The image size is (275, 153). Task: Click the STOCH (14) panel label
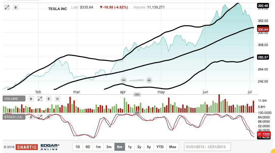[14, 117]
